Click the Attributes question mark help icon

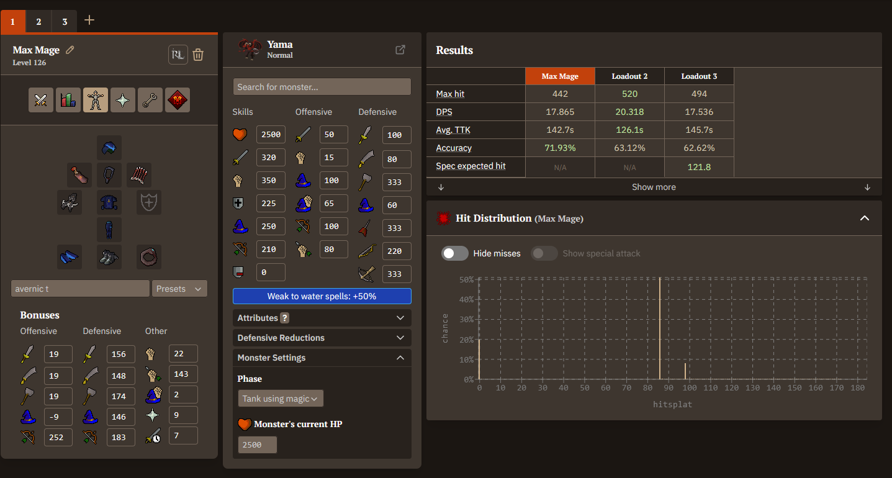tap(285, 318)
